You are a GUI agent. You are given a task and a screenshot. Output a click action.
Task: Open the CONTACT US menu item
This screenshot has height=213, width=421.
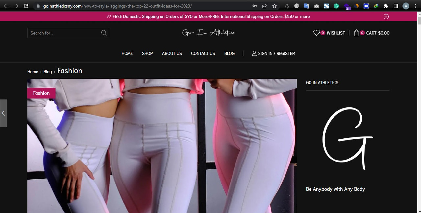pyautogui.click(x=203, y=53)
